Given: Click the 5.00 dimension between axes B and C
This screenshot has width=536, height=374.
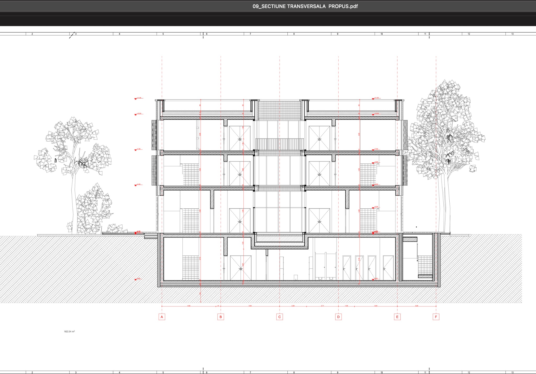Looking at the screenshot, I should point(250,306).
